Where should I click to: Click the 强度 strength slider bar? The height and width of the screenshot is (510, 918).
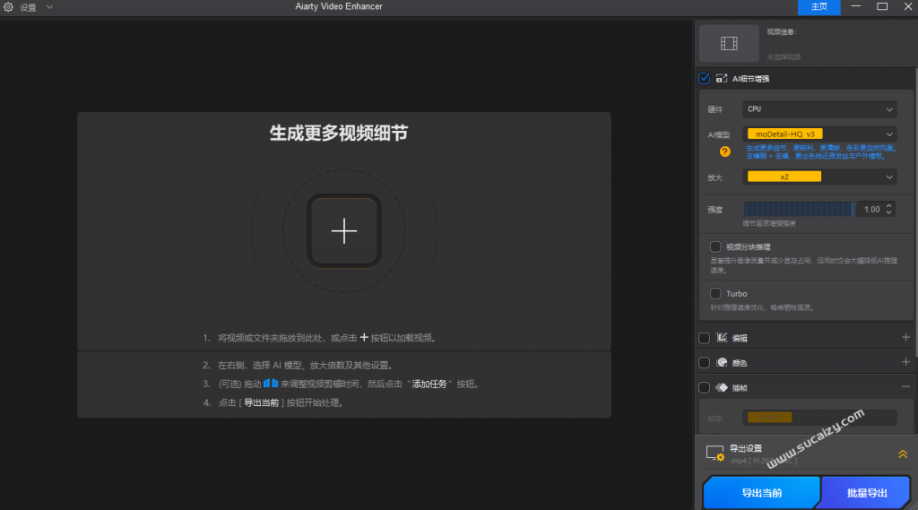[798, 209]
